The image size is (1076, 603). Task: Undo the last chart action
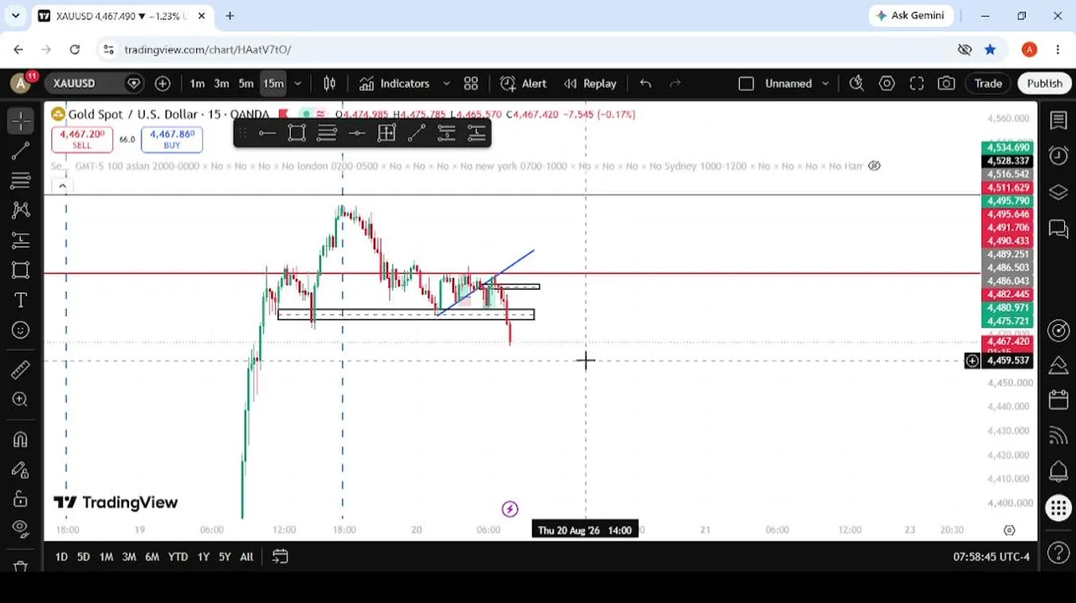click(x=645, y=83)
